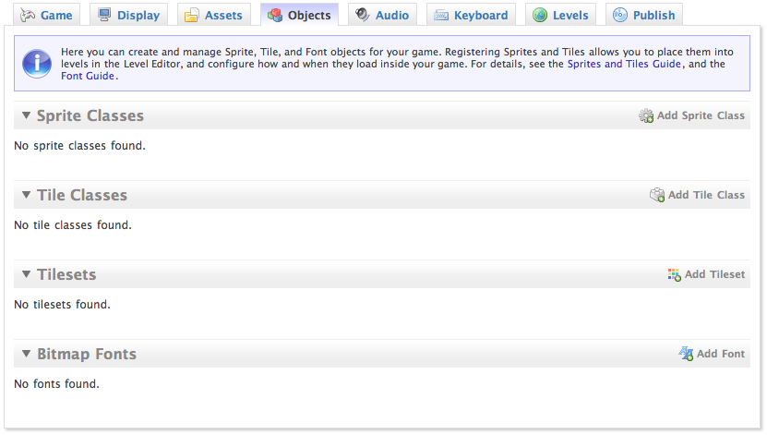This screenshot has width=767, height=435.
Task: Click the gear icon beside Add Sprite Class
Action: (646, 116)
